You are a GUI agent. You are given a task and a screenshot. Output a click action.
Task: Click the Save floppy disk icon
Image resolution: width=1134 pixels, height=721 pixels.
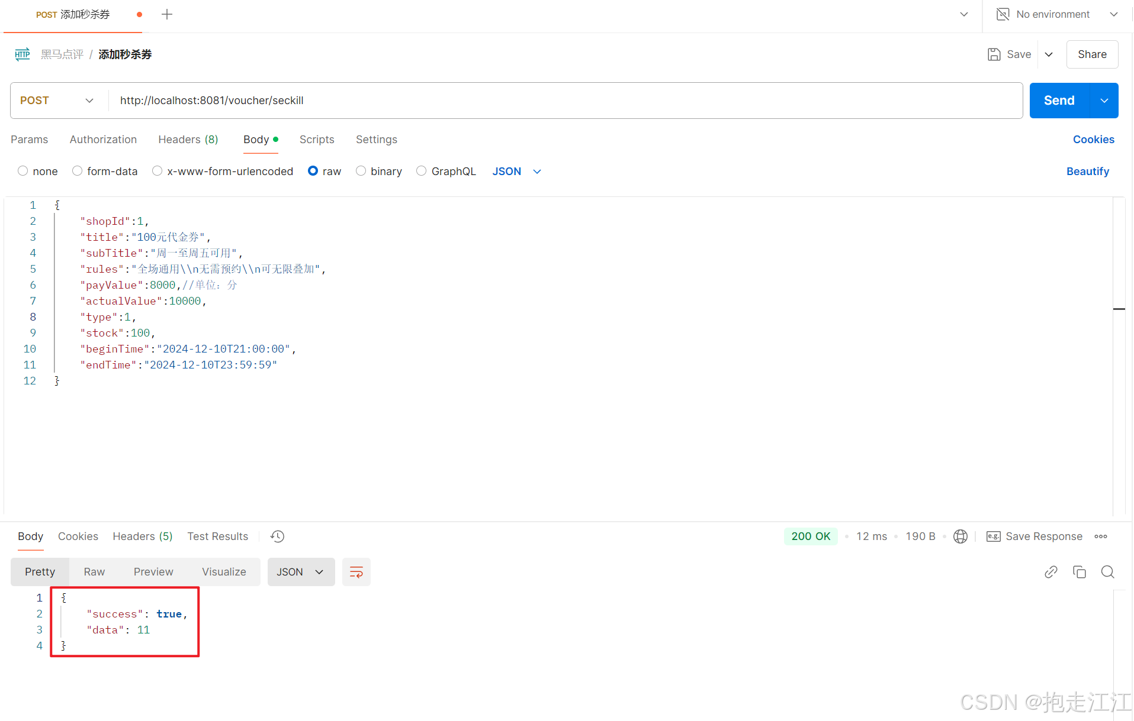click(x=994, y=54)
